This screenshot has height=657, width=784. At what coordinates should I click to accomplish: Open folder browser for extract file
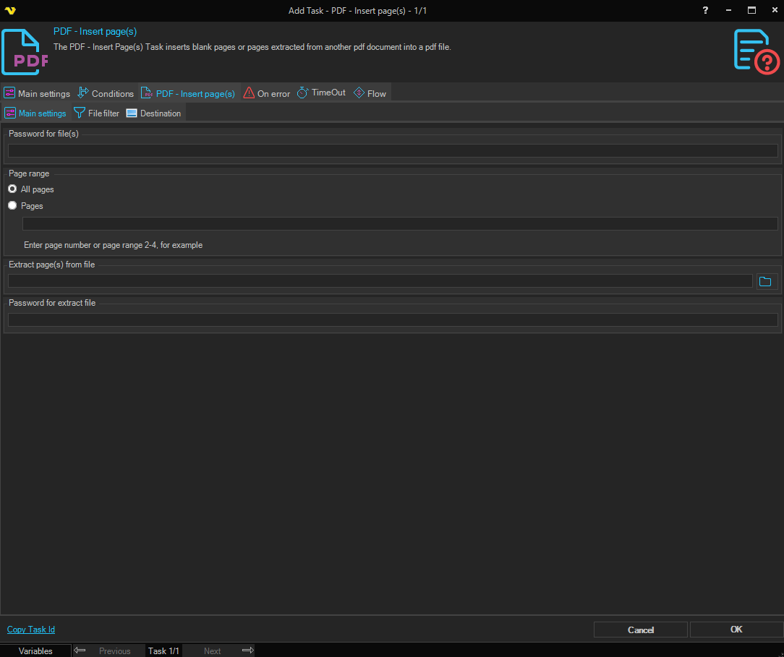(766, 281)
